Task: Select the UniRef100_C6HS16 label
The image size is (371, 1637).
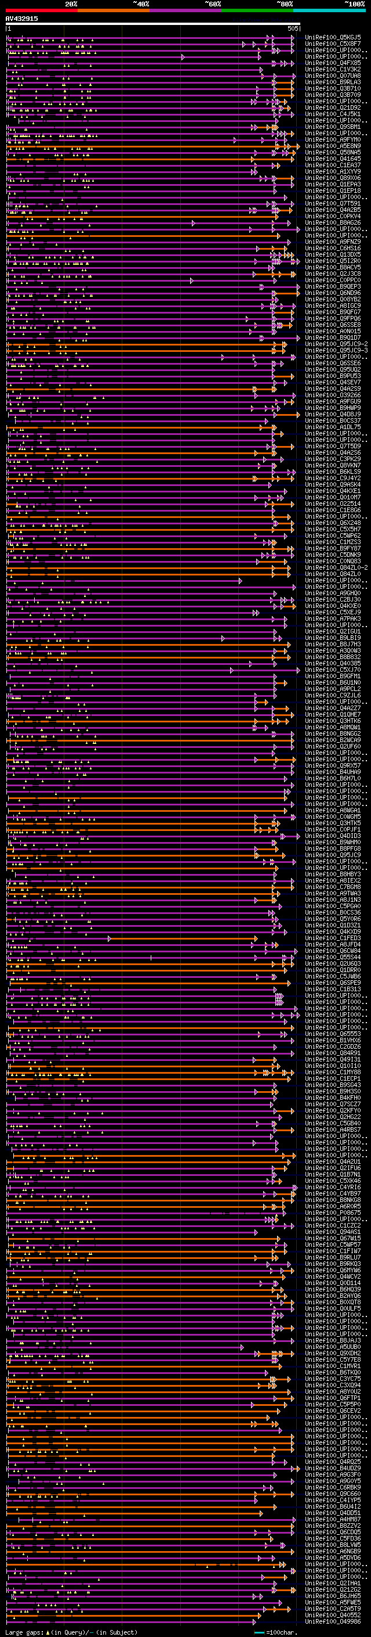Action: click(x=333, y=248)
